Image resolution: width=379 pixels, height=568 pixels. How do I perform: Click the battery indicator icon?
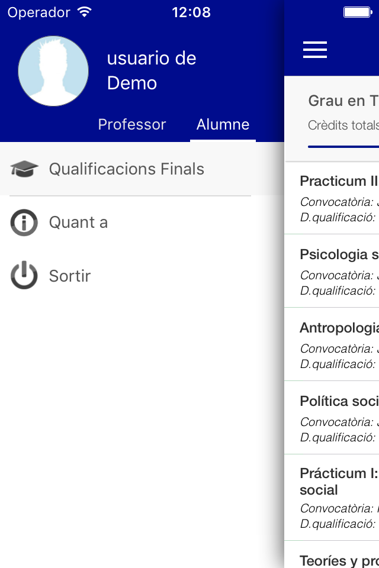[358, 12]
